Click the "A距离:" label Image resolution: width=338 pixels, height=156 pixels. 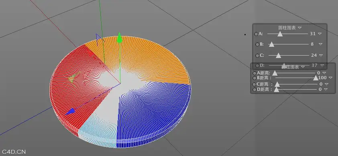[x=263, y=73]
